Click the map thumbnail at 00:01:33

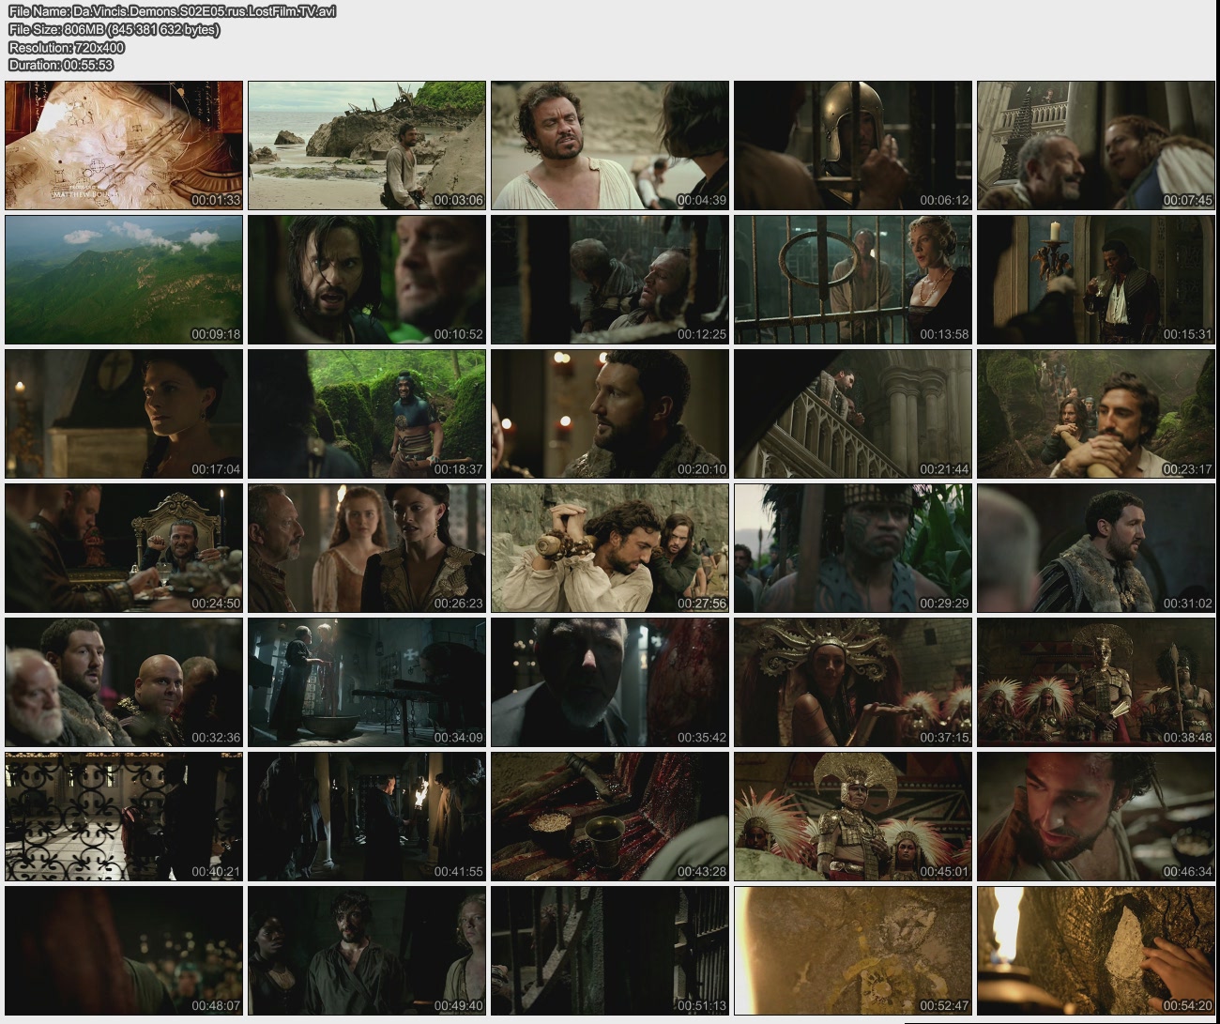[124, 145]
